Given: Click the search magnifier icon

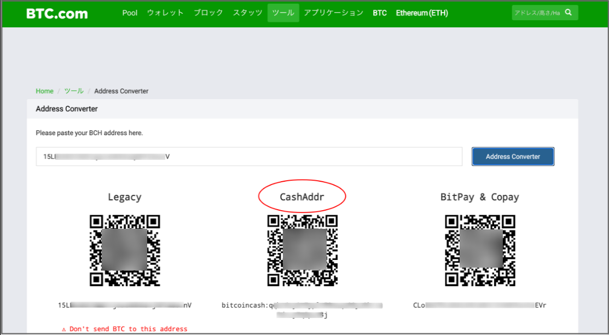Looking at the screenshot, I should (569, 13).
